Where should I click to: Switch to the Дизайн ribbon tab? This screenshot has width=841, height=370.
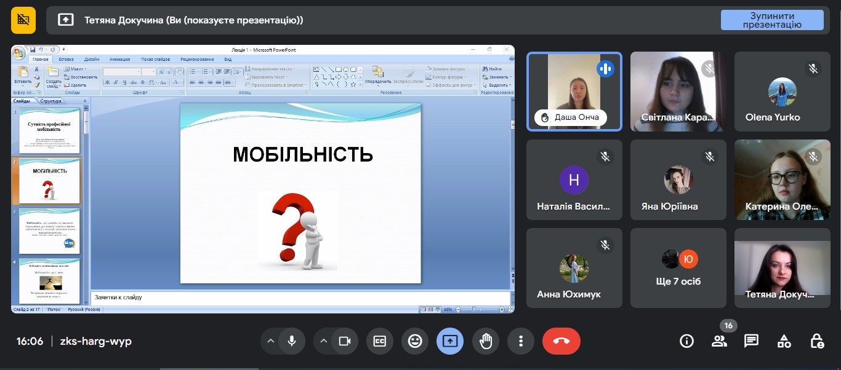[92, 59]
